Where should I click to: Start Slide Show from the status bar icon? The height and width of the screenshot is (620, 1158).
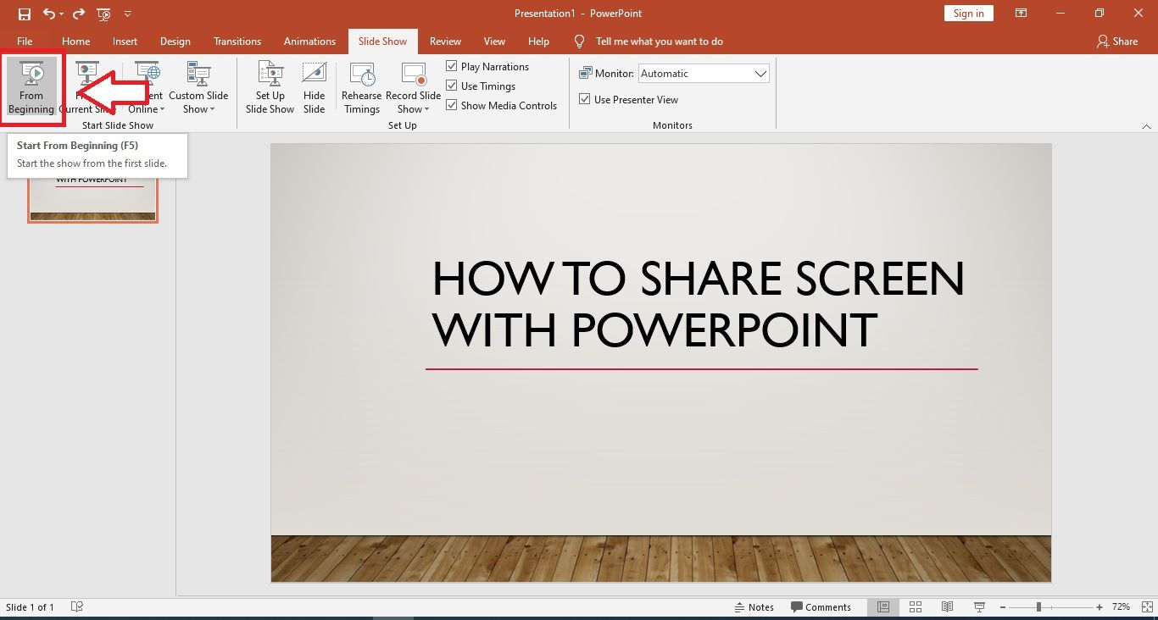click(979, 606)
